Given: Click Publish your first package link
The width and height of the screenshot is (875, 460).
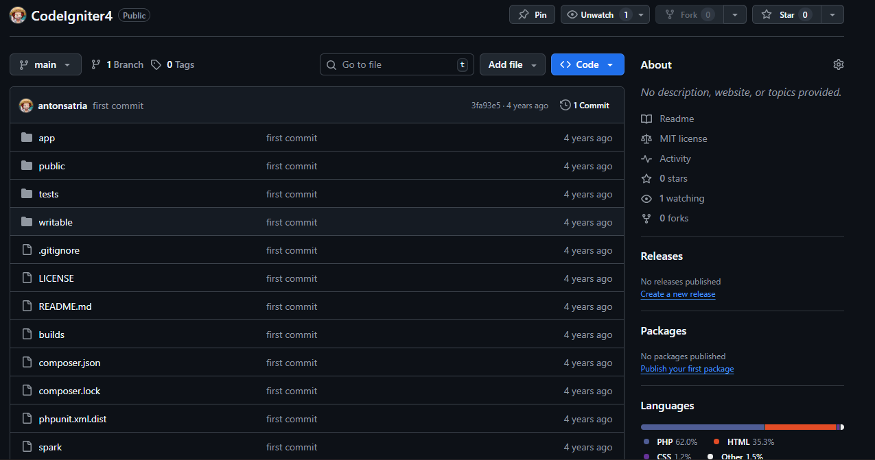Looking at the screenshot, I should pyautogui.click(x=687, y=369).
